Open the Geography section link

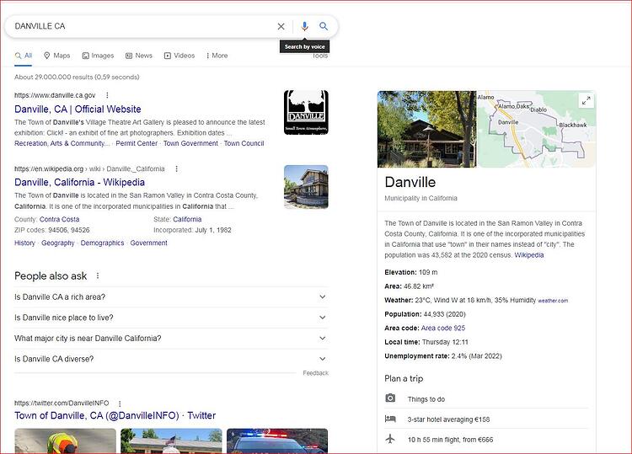[57, 243]
